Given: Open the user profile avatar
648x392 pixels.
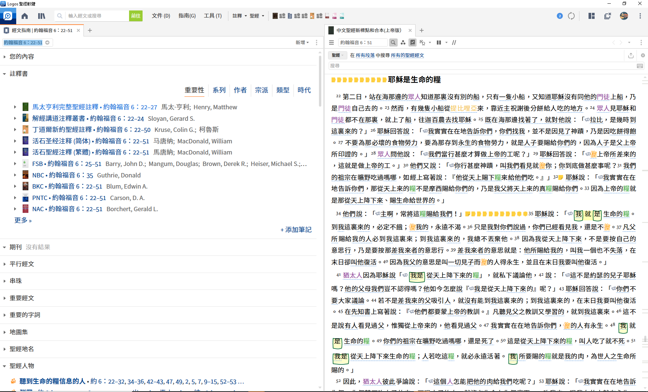Looking at the screenshot, I should (x=624, y=16).
